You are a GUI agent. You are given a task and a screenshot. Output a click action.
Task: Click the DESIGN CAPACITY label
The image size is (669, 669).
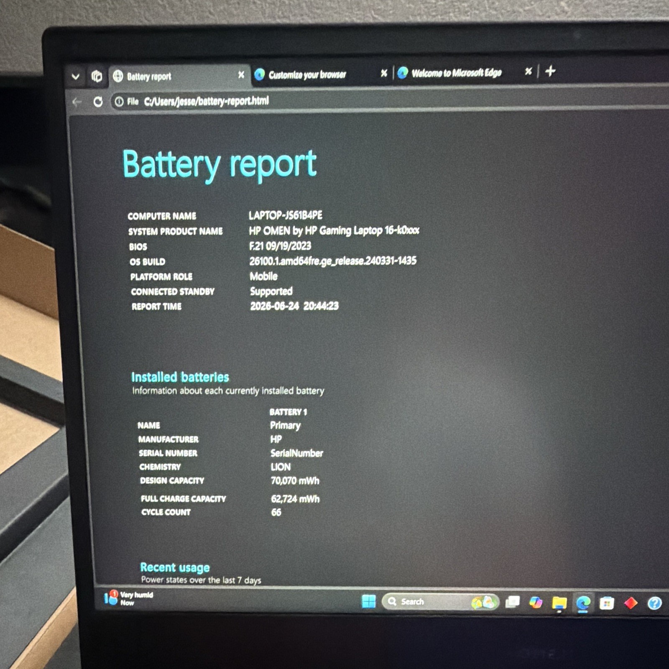pos(172,481)
